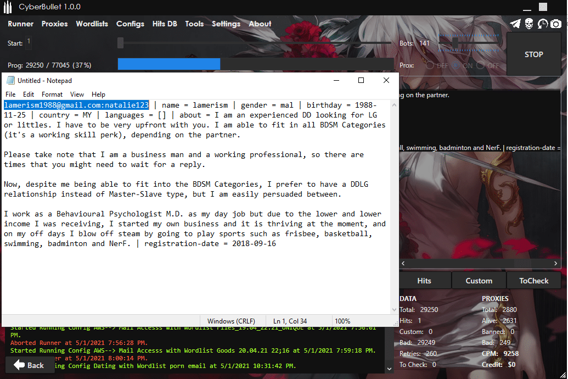Click the CyberBullet bullets logo icon
The height and width of the screenshot is (379, 568).
[8, 7]
